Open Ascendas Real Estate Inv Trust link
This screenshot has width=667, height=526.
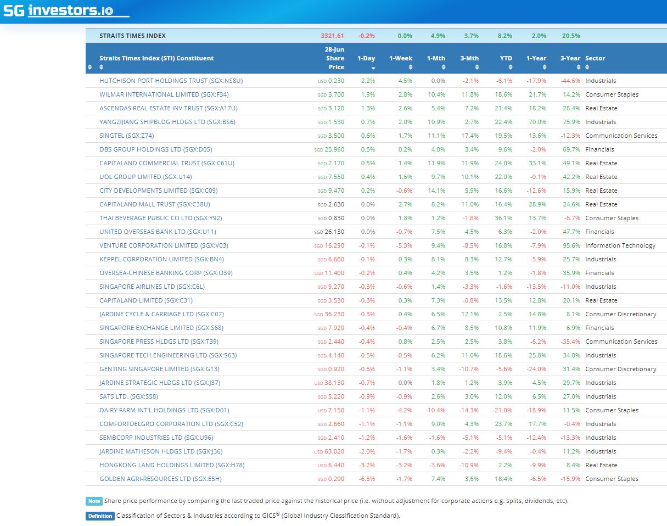point(169,108)
